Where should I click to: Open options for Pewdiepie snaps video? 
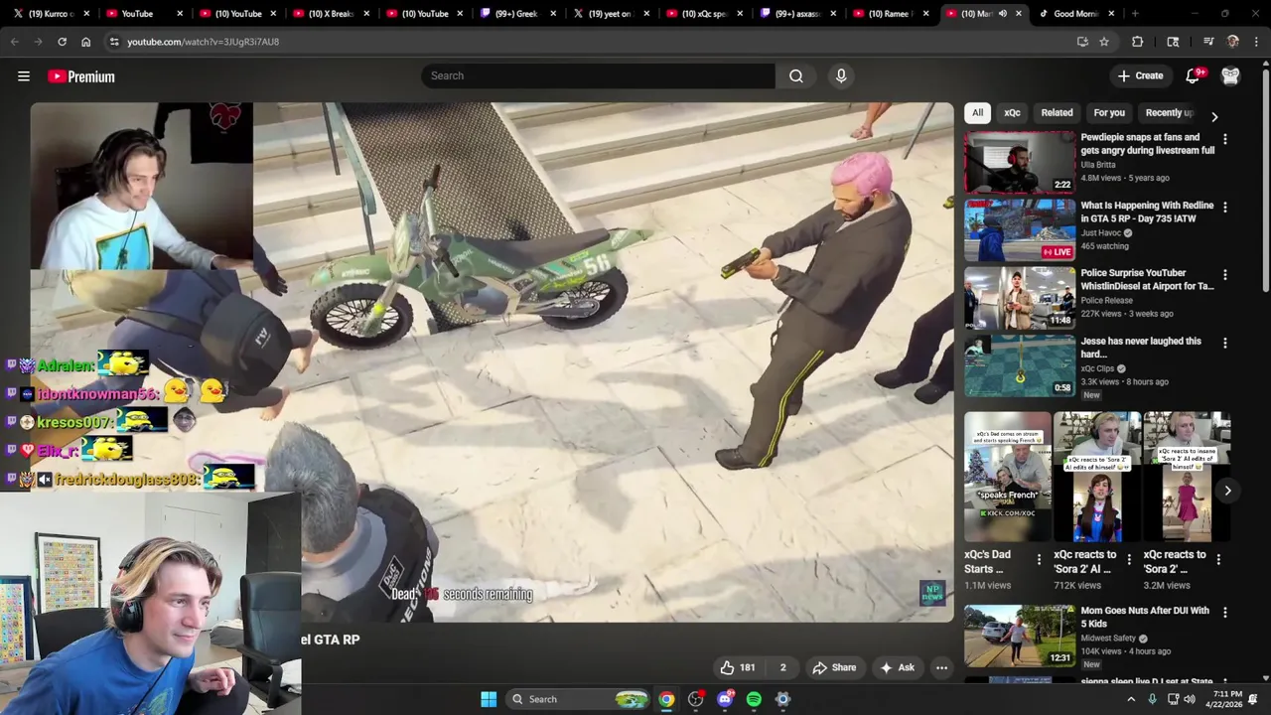pos(1224,139)
